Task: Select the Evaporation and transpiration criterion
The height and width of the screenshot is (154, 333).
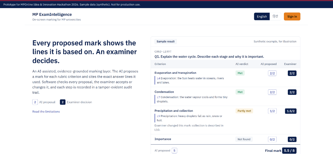Action: [175, 73]
